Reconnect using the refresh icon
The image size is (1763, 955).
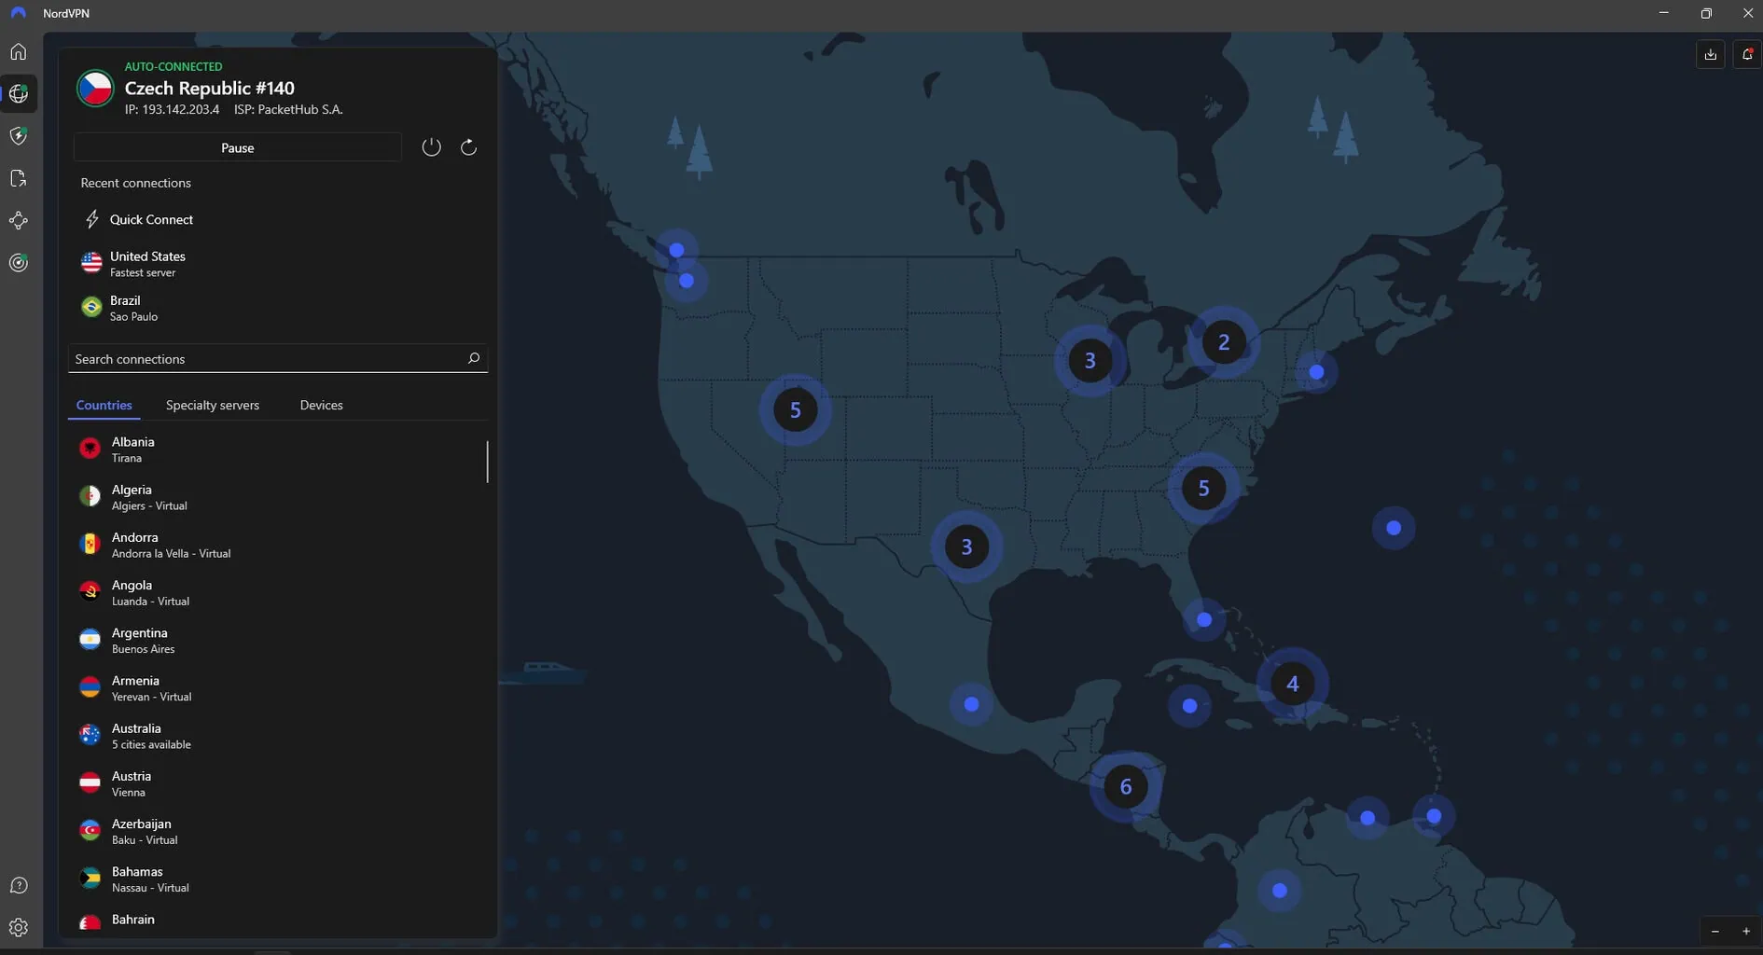[468, 147]
